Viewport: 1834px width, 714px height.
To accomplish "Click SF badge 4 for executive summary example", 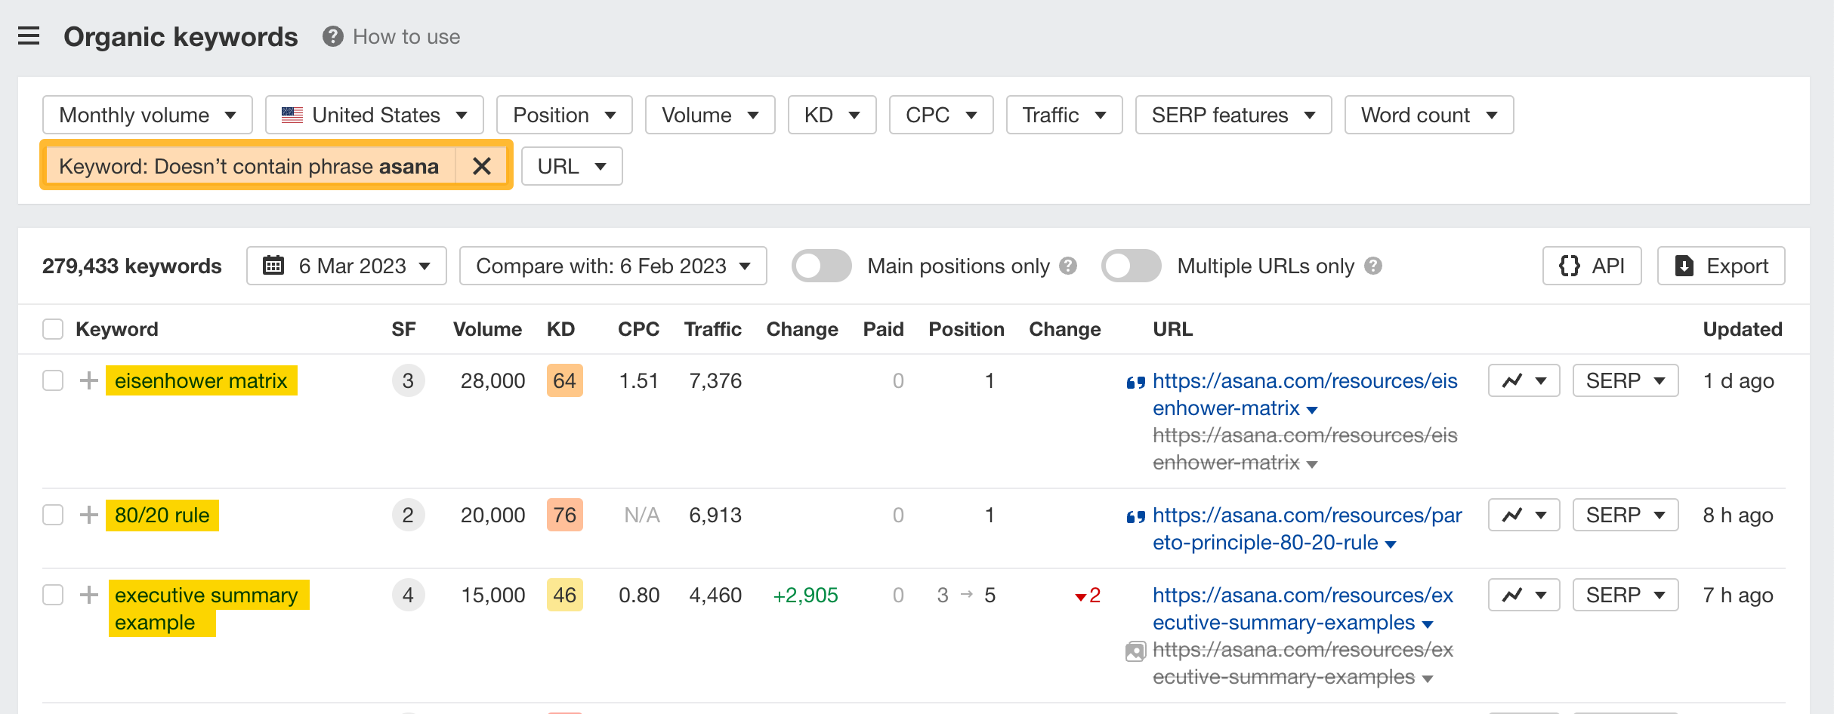I will click(408, 595).
